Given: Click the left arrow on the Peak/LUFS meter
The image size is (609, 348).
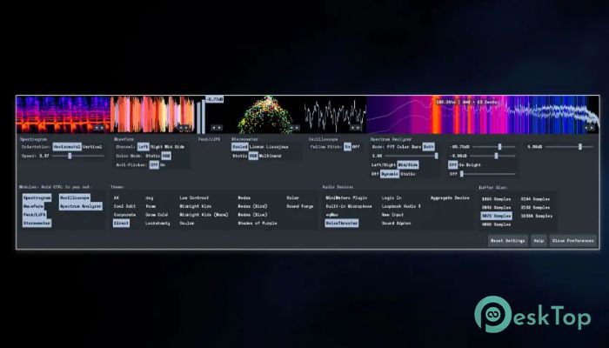Looking at the screenshot, I should tap(214, 128).
